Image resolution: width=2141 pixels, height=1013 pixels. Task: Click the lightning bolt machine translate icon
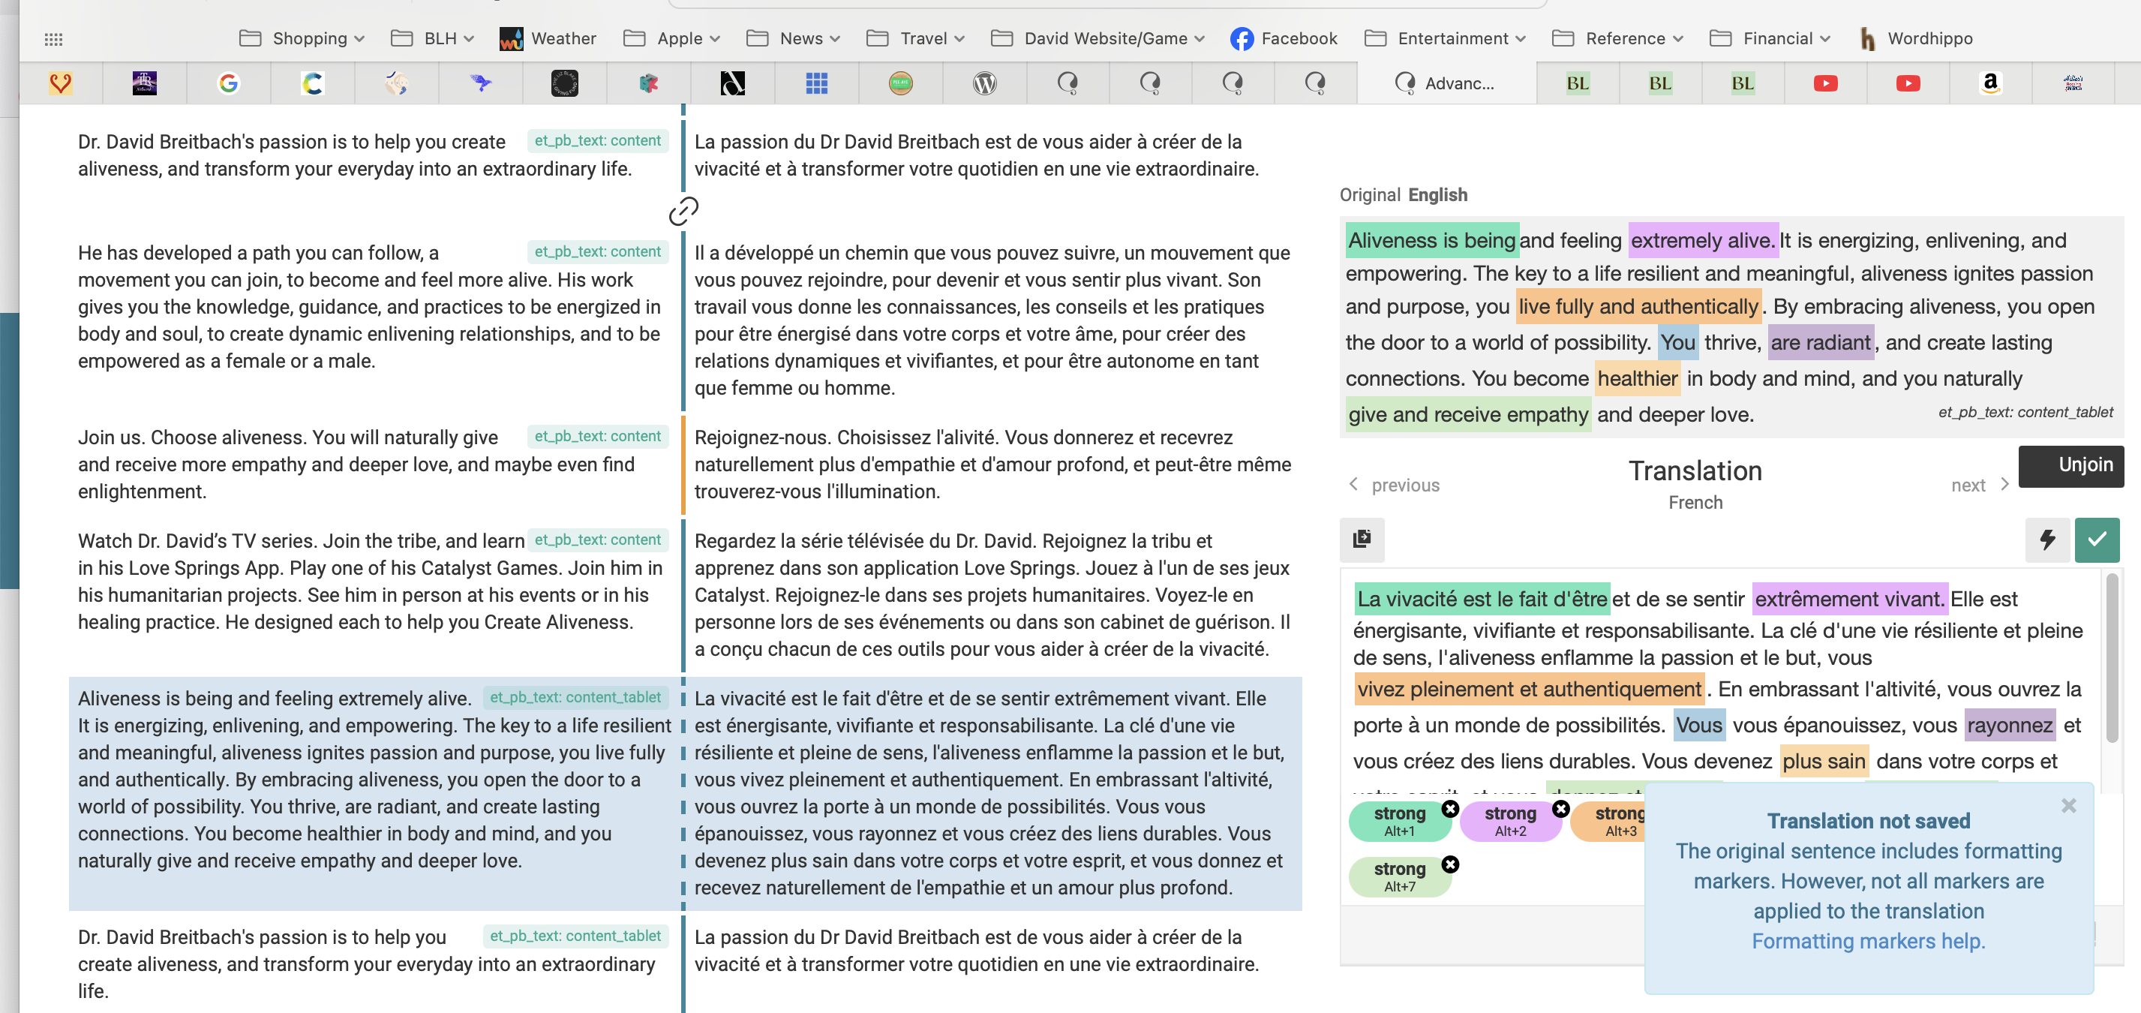coord(2047,540)
